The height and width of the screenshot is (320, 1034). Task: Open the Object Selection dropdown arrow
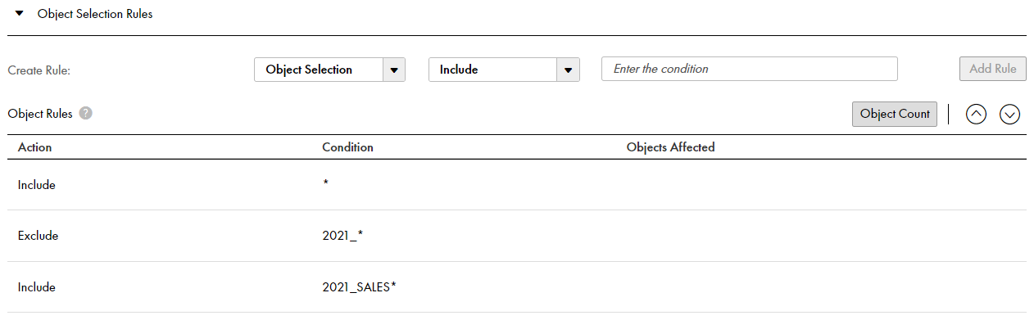[x=394, y=70]
